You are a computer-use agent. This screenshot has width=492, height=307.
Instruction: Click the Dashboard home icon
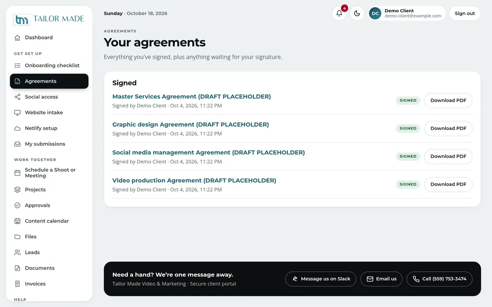18,37
